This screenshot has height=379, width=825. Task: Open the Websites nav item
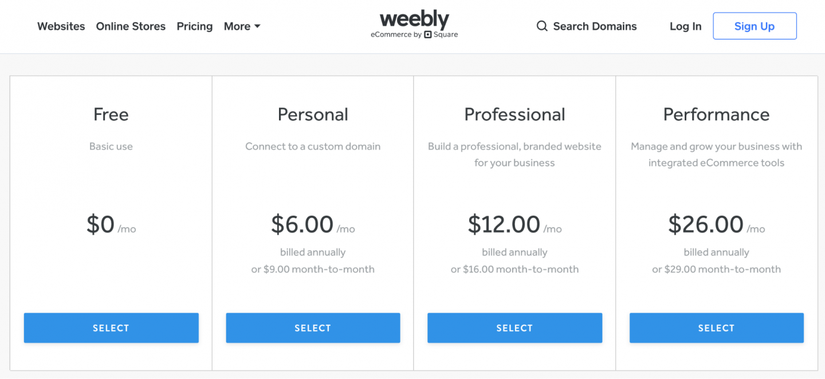tap(61, 26)
